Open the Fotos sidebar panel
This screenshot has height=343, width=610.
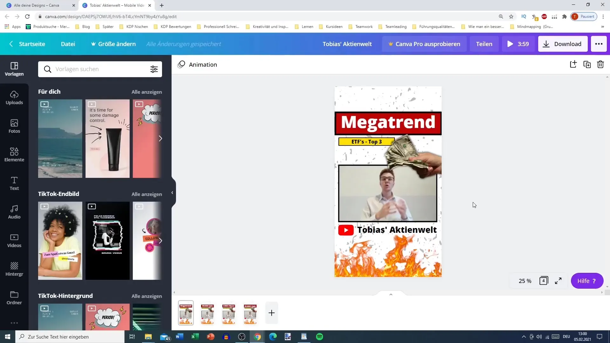click(x=14, y=126)
